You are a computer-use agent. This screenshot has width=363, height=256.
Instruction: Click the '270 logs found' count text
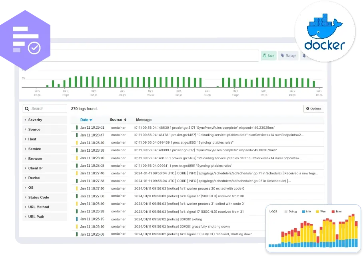click(x=84, y=109)
